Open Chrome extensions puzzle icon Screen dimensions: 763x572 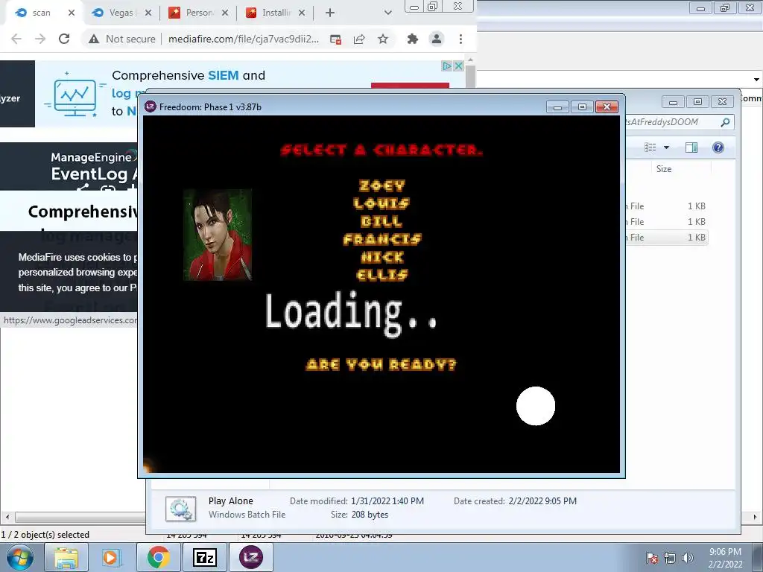[x=413, y=39]
